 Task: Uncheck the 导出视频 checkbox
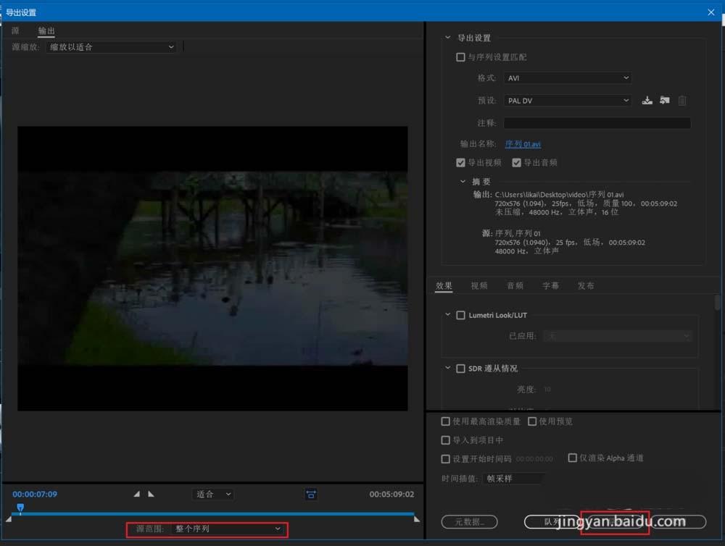pos(460,163)
